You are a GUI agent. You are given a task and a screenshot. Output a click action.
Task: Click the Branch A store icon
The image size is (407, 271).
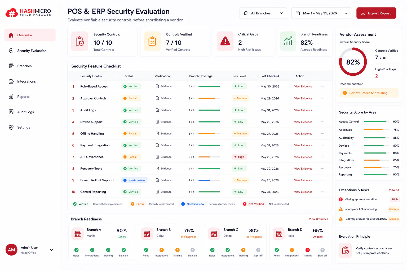(78, 234)
